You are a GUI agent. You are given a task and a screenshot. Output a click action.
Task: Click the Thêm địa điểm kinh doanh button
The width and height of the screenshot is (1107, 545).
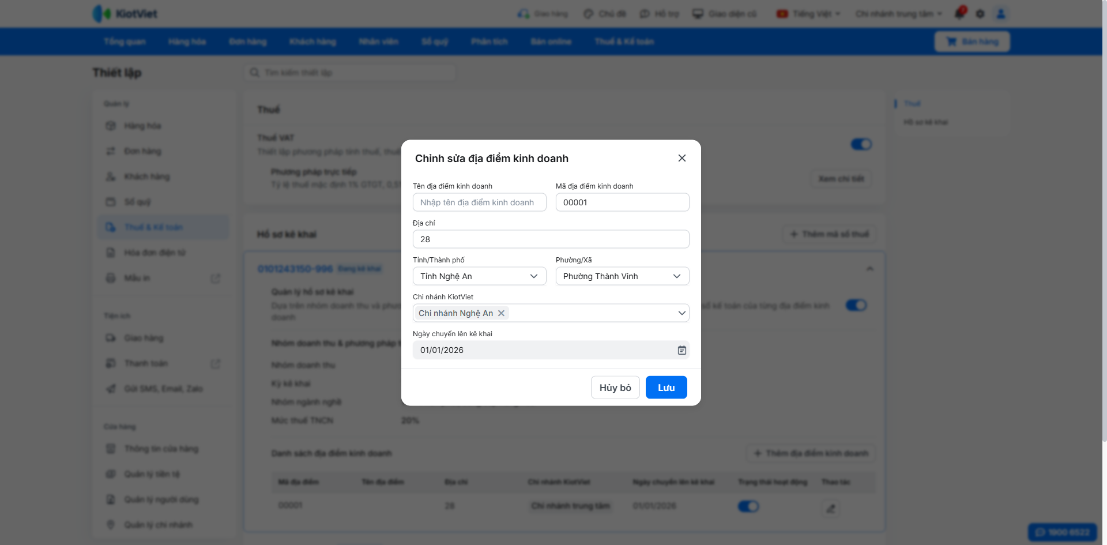point(811,453)
